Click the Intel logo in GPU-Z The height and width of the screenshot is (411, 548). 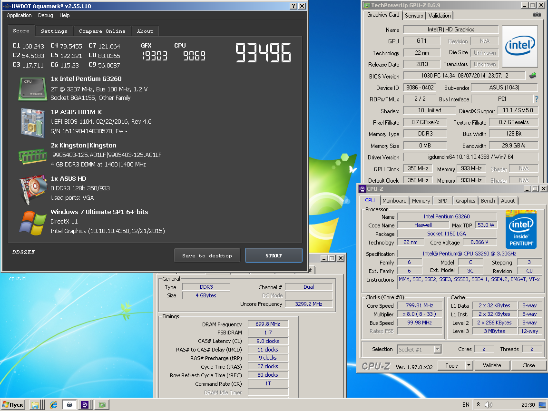519,46
